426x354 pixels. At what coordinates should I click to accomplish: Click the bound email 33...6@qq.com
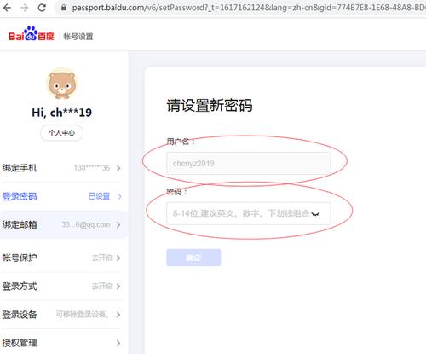coord(86,224)
